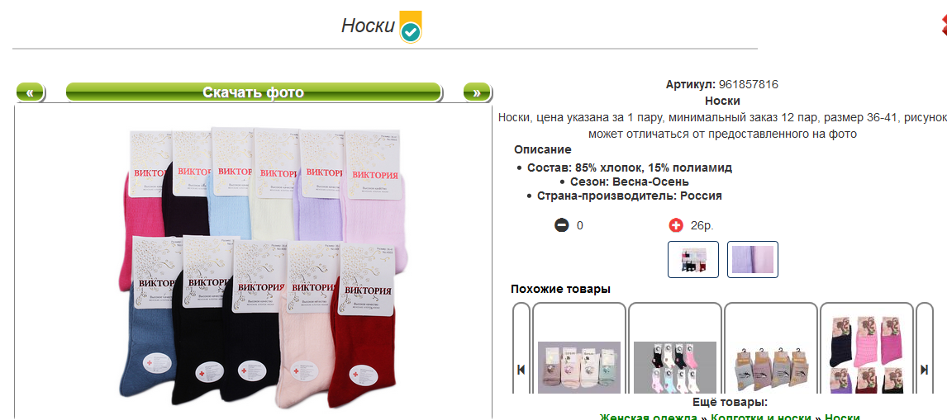Download the photo via Скачать фото
This screenshot has width=947, height=420.
(x=253, y=92)
